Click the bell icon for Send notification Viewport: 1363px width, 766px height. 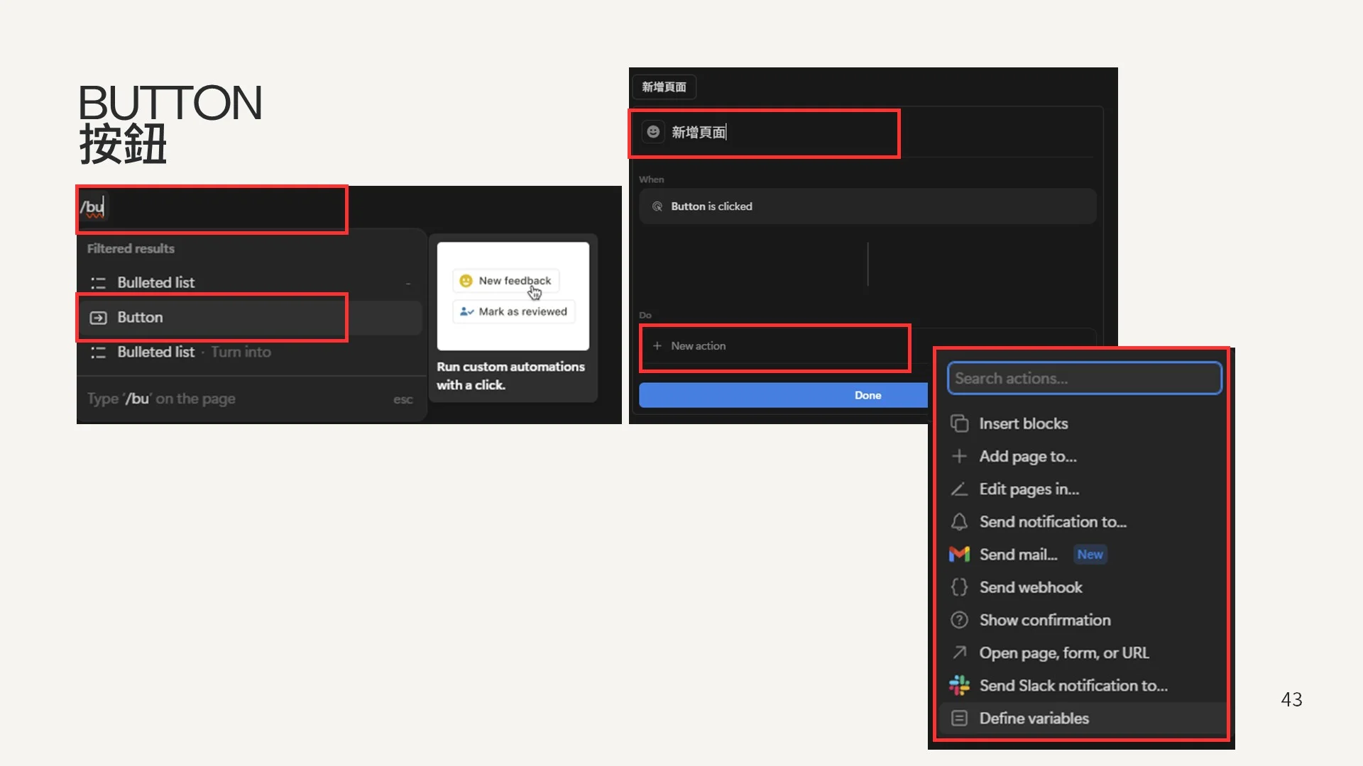coord(959,522)
